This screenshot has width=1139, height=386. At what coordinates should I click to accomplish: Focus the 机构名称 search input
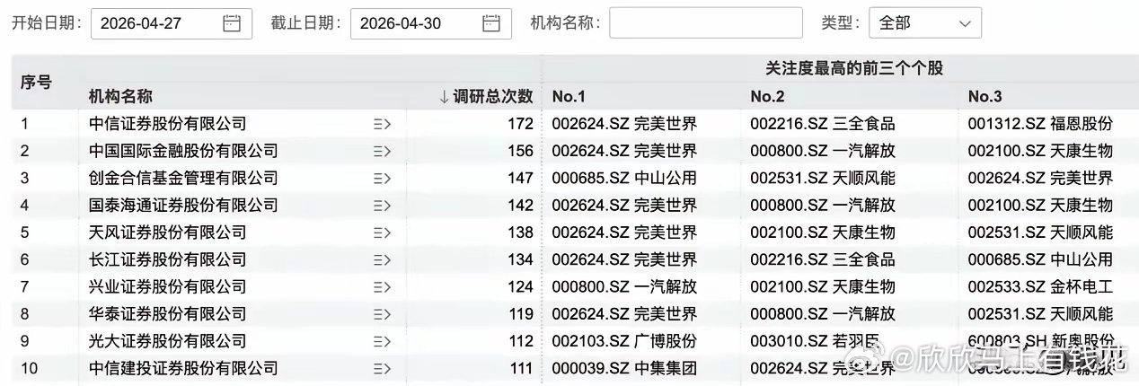(x=706, y=23)
